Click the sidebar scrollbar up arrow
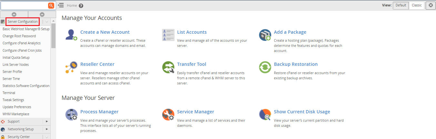 (x=53, y=21)
